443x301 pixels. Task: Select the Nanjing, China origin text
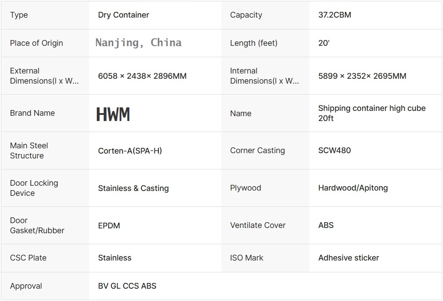(x=138, y=43)
